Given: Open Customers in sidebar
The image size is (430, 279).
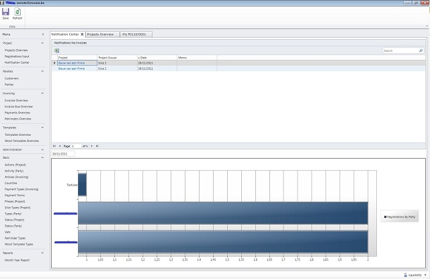Looking at the screenshot, I should [11, 79].
